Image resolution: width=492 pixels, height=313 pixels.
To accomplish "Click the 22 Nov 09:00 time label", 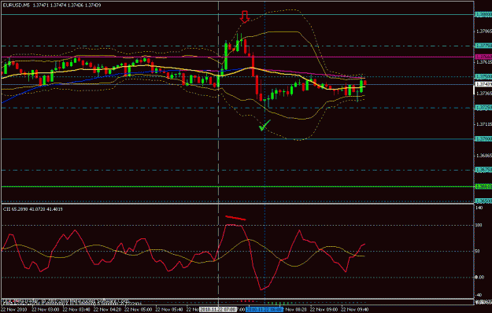I will tap(324, 310).
